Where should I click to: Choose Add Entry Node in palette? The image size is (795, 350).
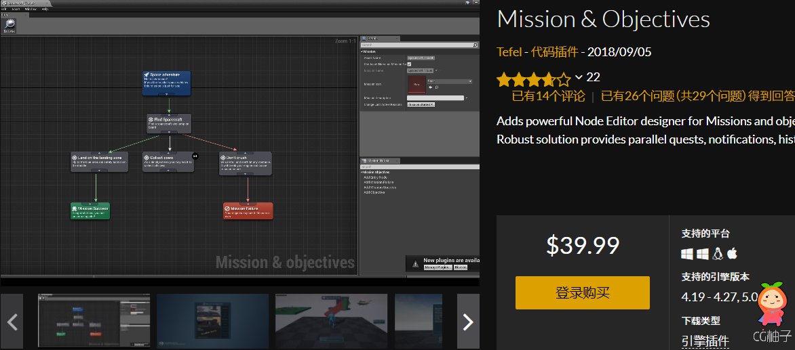[x=375, y=177]
